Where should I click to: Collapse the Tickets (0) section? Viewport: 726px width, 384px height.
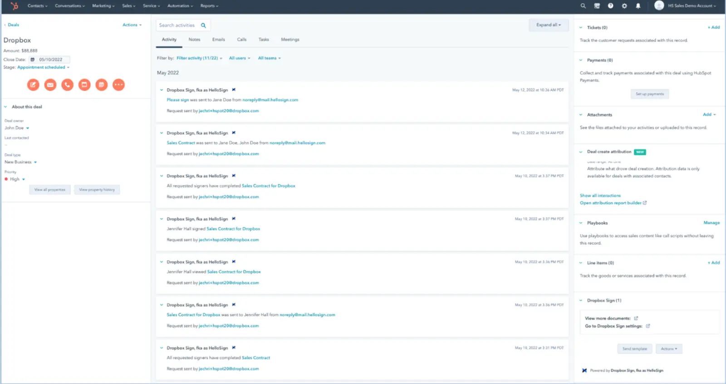[581, 28]
